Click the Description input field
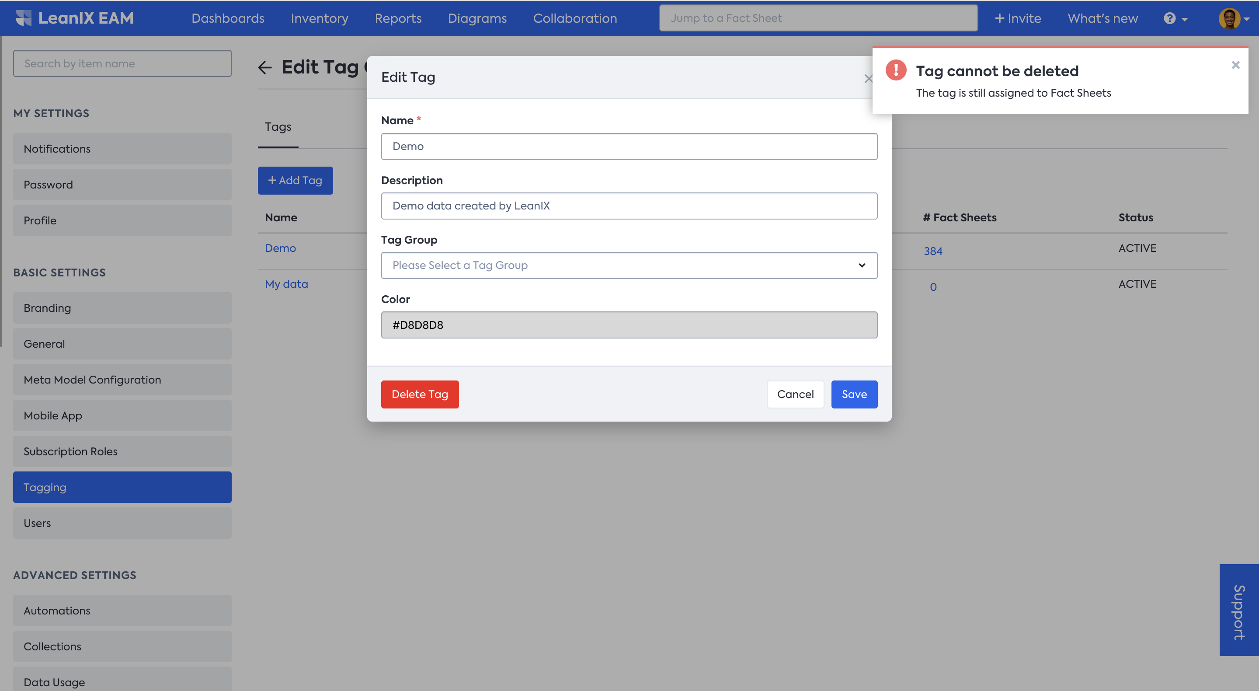1259x691 pixels. [x=629, y=206]
